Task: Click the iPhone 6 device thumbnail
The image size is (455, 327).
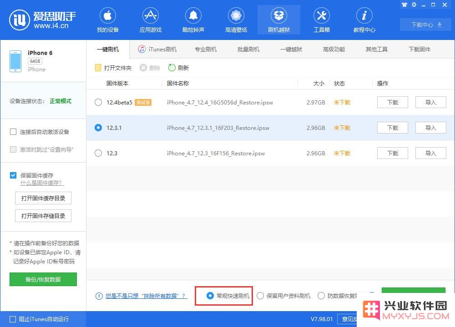Action: 15,61
